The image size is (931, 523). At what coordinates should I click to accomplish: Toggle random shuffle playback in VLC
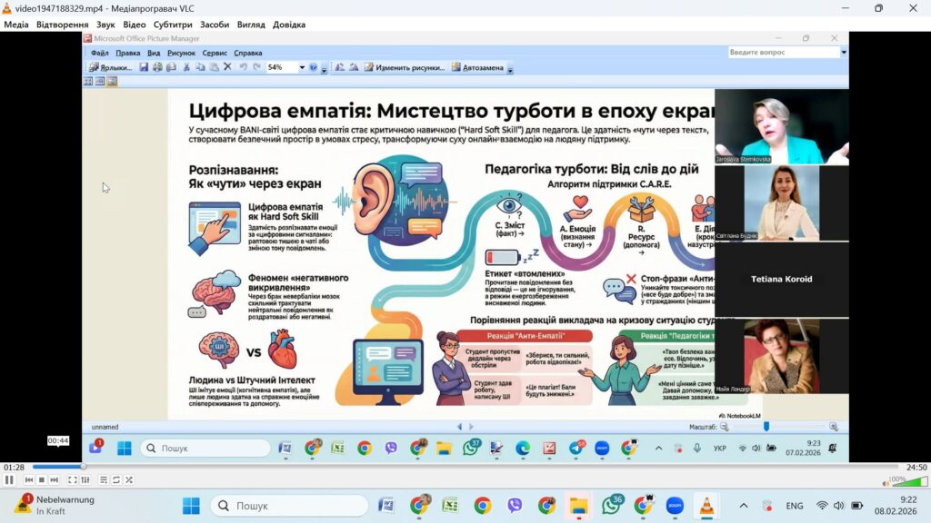click(x=129, y=479)
